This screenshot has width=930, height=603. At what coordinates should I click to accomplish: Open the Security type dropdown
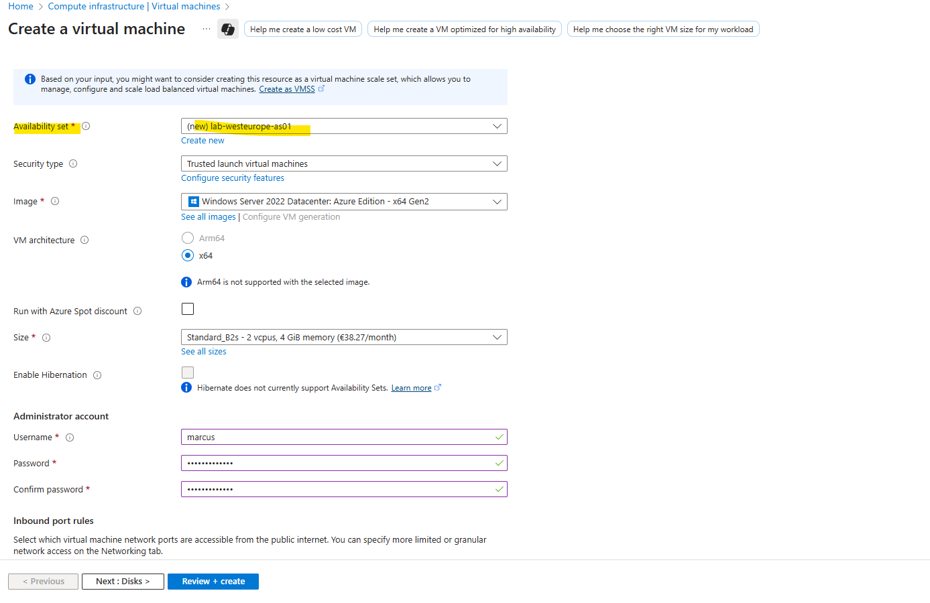coord(344,163)
